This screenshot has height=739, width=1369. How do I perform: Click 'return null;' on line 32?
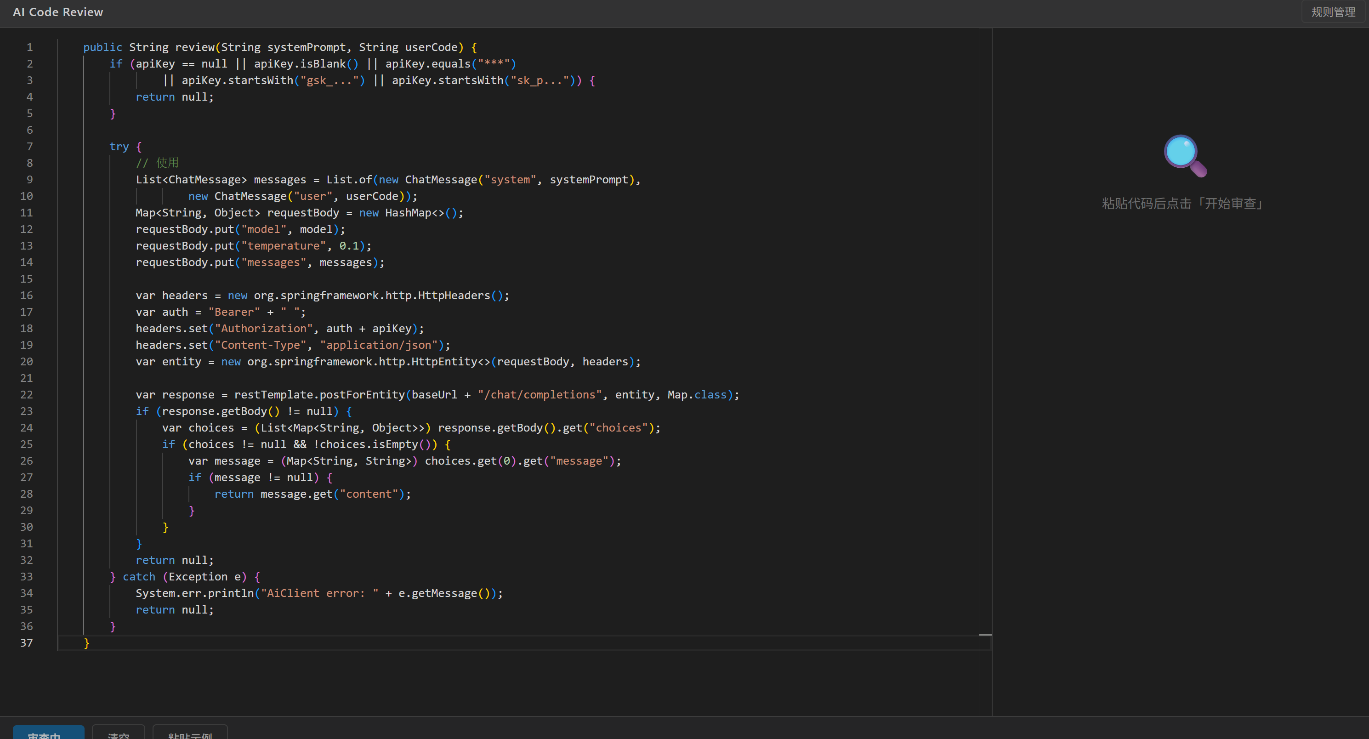pyautogui.click(x=175, y=560)
